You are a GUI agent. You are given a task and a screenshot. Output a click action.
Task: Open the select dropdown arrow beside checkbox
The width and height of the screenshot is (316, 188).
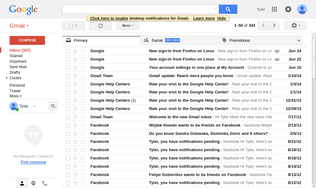tap(77, 26)
